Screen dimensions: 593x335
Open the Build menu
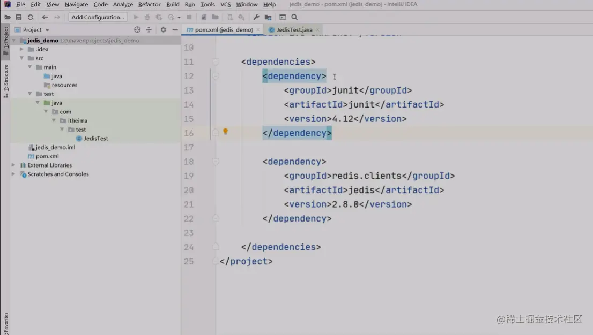(x=173, y=4)
